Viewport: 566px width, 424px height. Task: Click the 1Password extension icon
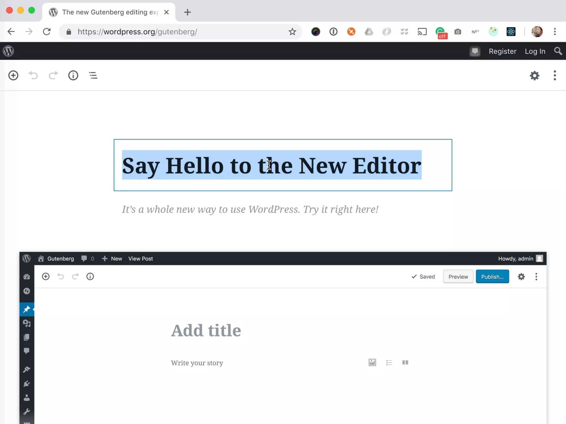point(333,32)
